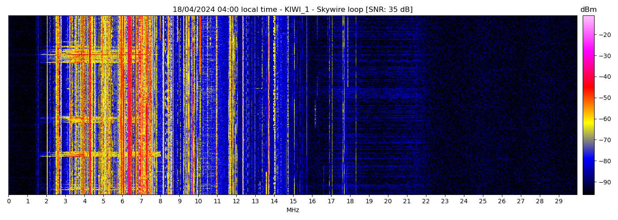The width and height of the screenshot is (618, 220).
Task: Click the 26 MHz x-axis tick label
Action: [x=502, y=202]
